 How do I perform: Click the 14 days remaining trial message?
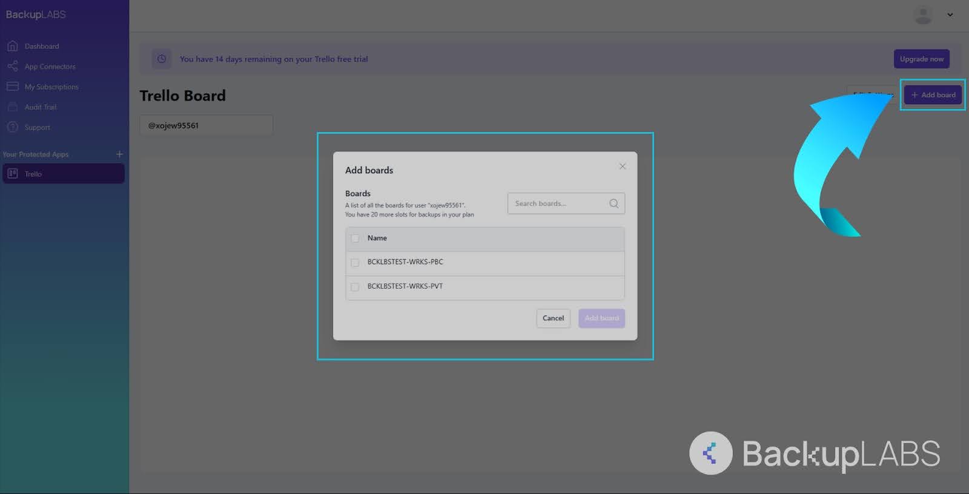tap(274, 59)
